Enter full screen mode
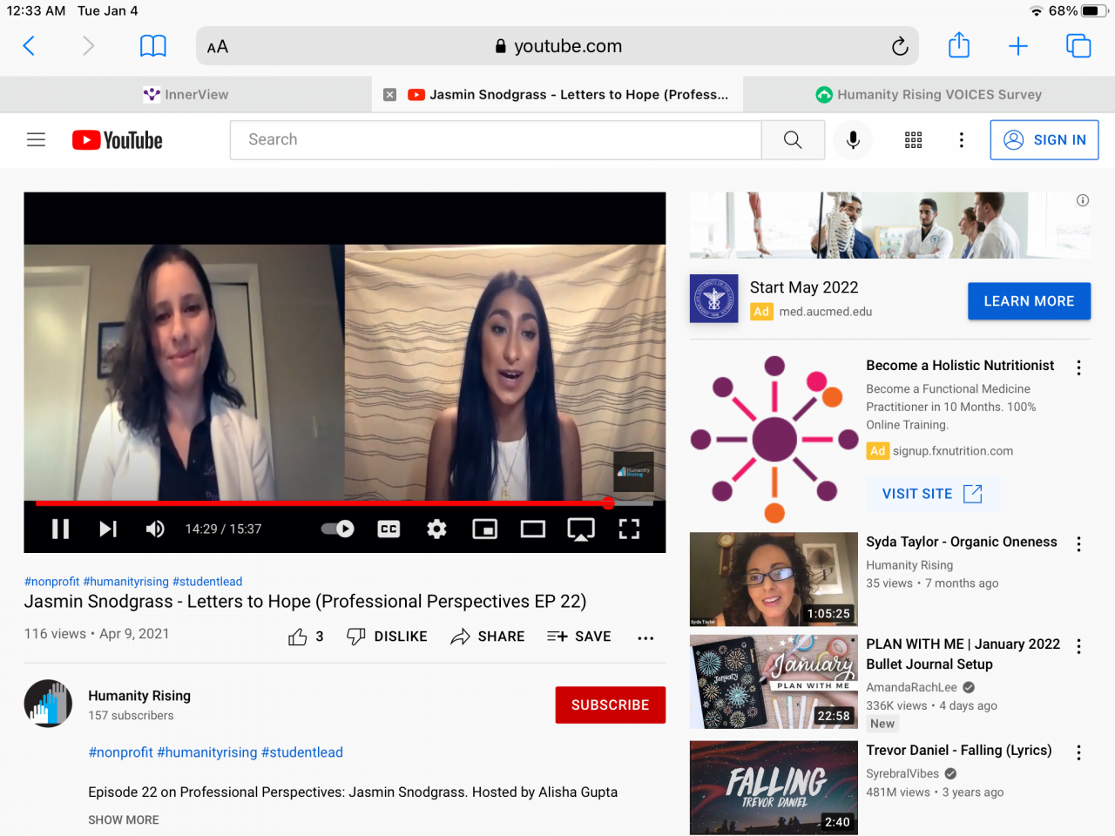The image size is (1115, 836). [629, 529]
